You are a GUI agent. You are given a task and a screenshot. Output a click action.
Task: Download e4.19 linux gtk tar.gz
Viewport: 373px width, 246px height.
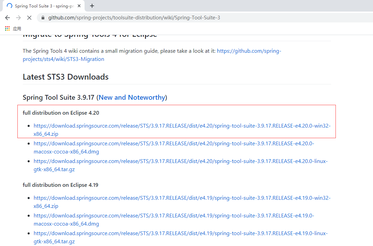tap(181, 237)
